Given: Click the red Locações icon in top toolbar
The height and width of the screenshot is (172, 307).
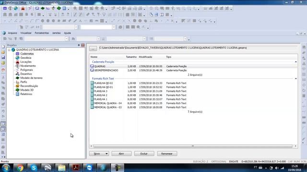Looking at the screenshot, I should (23, 9).
